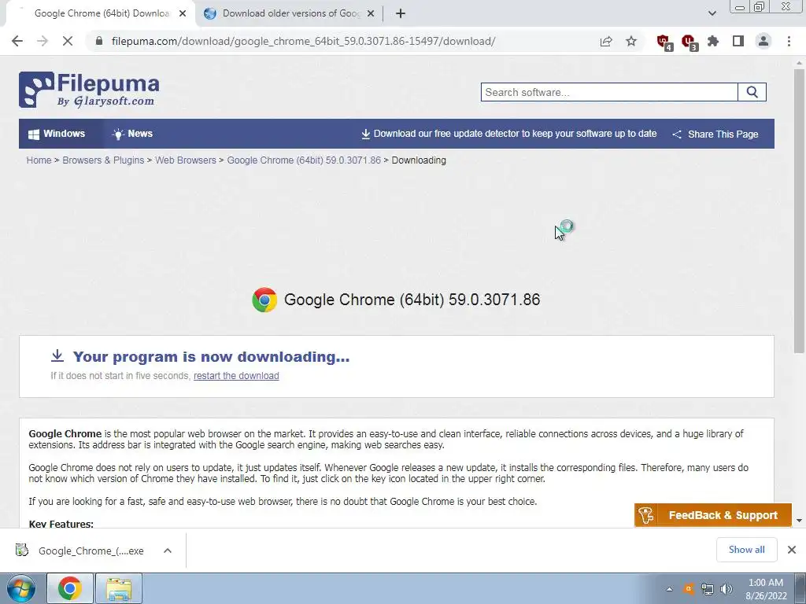Click Chrome in the taskbar

coord(70,588)
